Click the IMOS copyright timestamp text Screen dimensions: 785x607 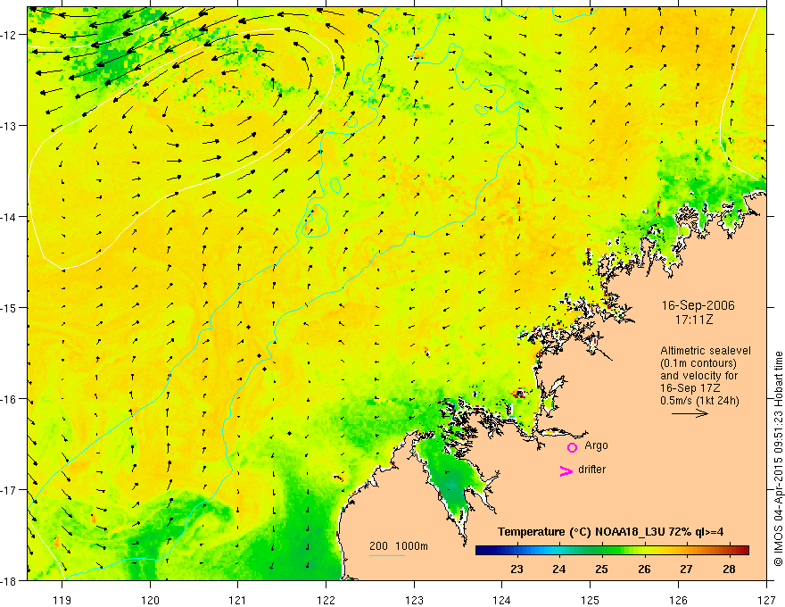(778, 459)
